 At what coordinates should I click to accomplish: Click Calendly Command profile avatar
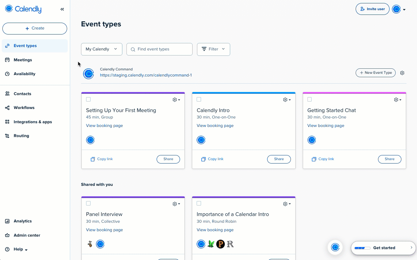(x=88, y=74)
